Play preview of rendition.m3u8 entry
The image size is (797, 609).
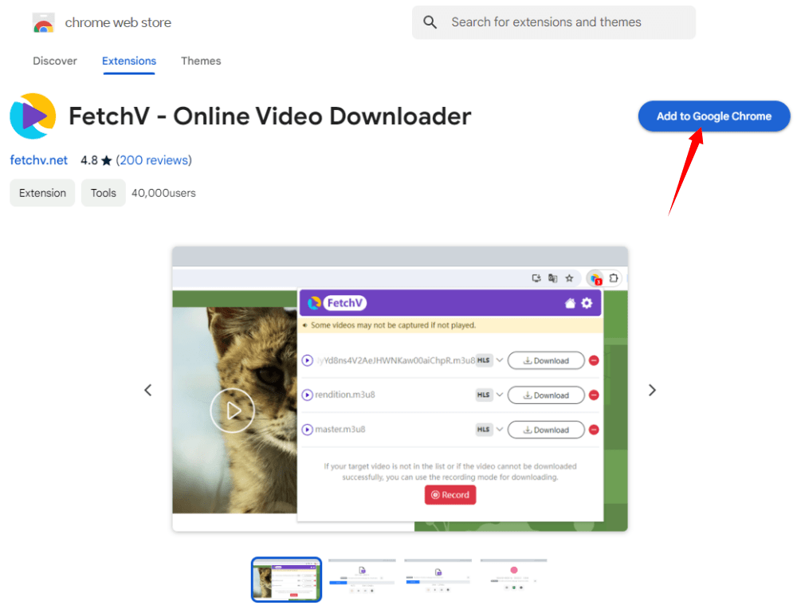pos(308,395)
